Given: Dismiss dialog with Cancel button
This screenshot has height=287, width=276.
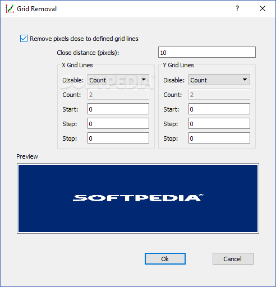Looking at the screenshot, I should click(x=233, y=259).
